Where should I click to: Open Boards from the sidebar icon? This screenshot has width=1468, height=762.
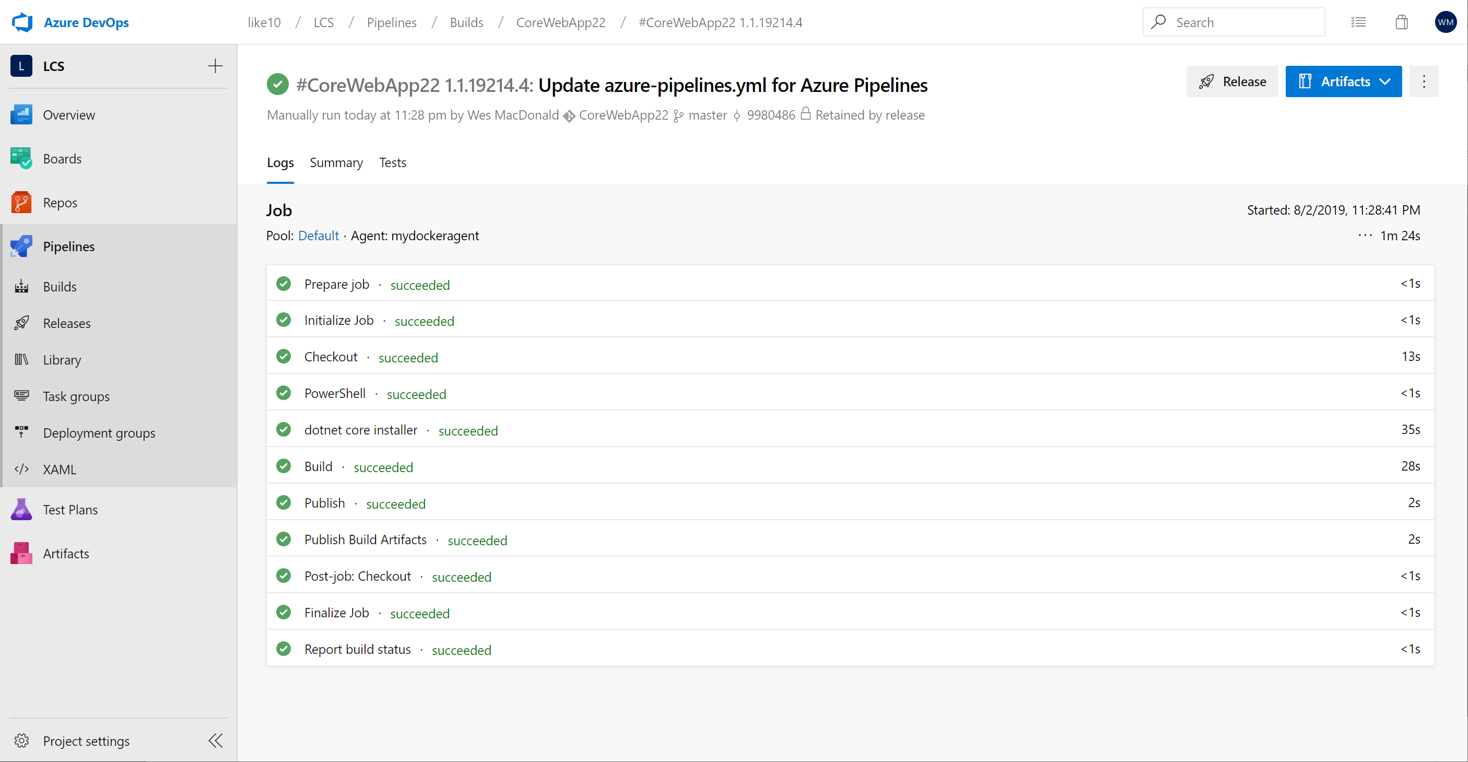21,158
